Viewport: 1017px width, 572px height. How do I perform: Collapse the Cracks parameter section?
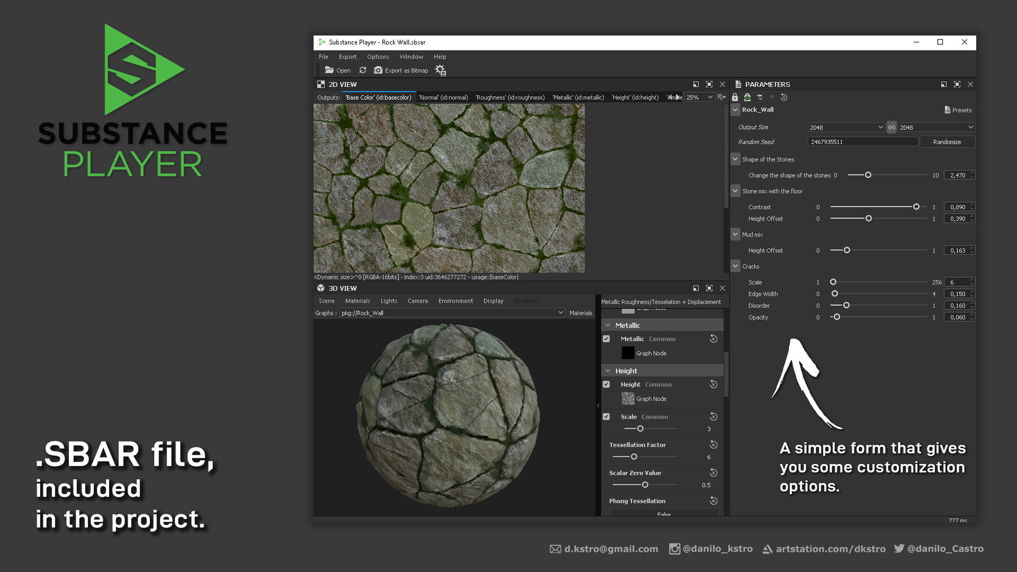735,266
